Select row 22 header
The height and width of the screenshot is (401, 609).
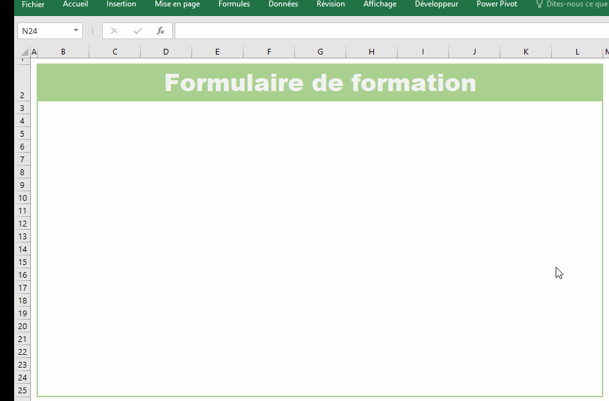[22, 352]
